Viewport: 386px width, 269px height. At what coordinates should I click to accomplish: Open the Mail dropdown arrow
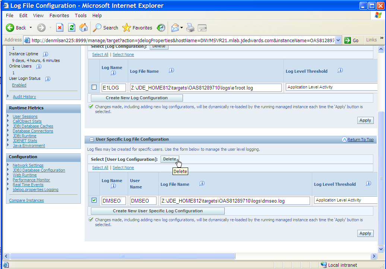(182, 28)
